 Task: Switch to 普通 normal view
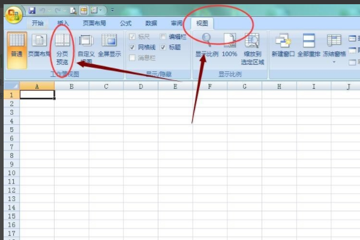(x=17, y=50)
